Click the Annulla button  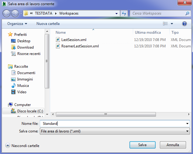pyautogui.click(x=173, y=145)
